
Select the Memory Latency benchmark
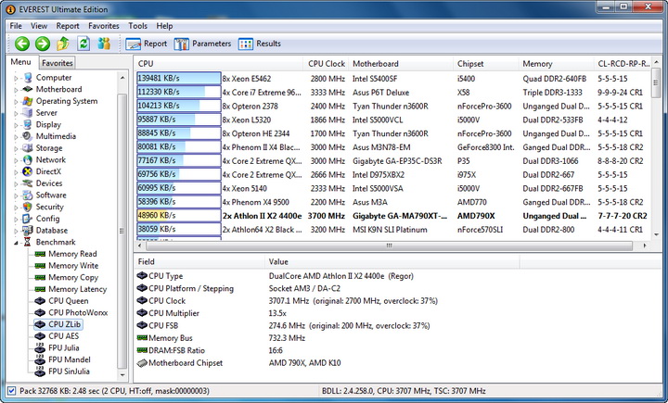coord(78,289)
